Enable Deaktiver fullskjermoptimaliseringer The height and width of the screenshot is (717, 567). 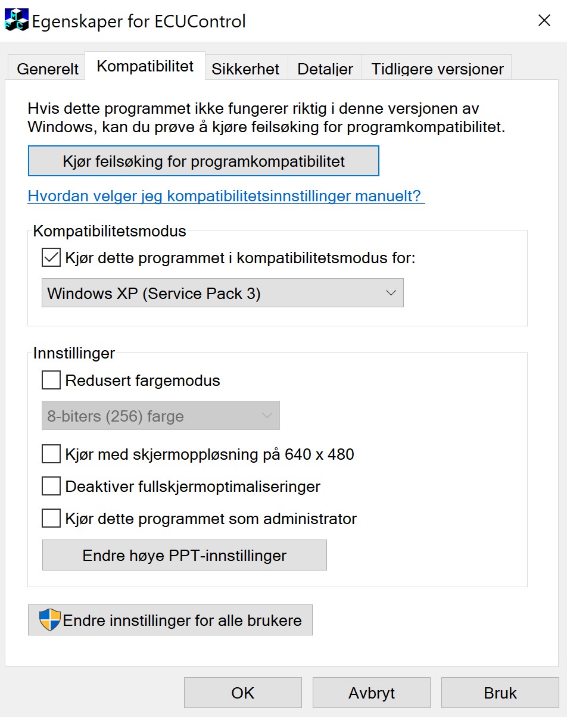51,486
